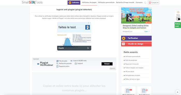Viewport: 181px width, 95px height.
Task: Click the Support headset icon
Action: pos(76,64)
